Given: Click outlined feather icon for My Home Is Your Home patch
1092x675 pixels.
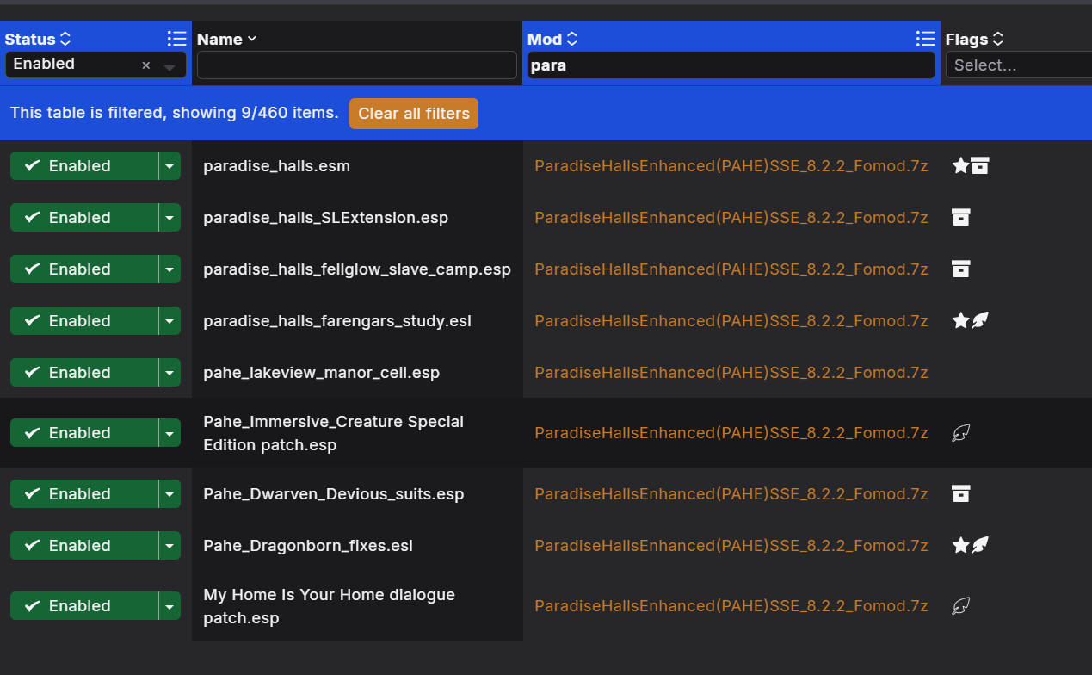Looking at the screenshot, I should (x=961, y=605).
